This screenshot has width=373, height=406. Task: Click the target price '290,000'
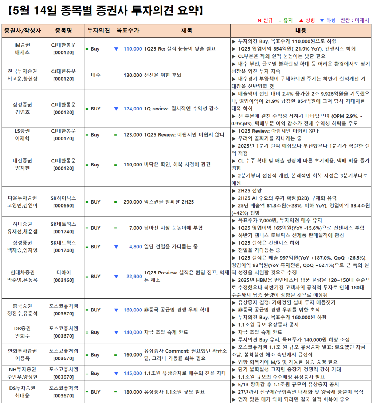[x=133, y=202]
